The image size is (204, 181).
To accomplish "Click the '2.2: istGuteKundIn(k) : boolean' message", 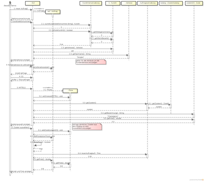I will 61,30.
